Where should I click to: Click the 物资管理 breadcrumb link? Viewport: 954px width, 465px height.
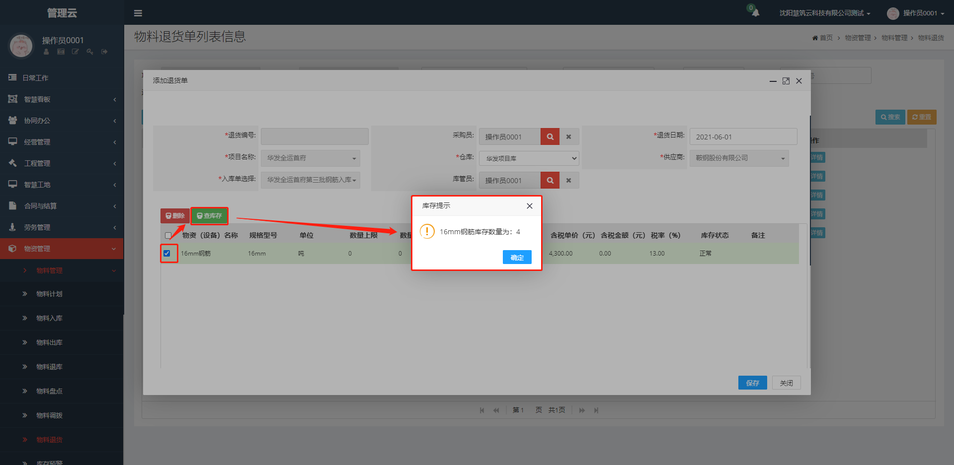[858, 38]
